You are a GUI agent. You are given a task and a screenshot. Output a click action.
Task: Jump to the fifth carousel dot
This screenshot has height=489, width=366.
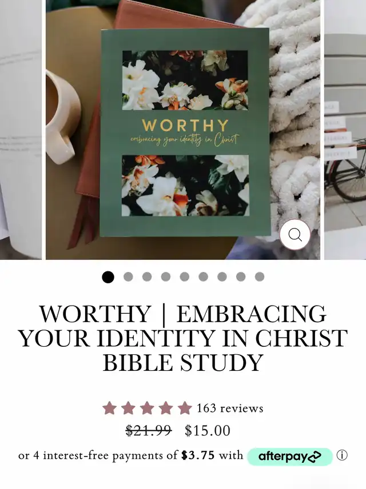pos(184,276)
